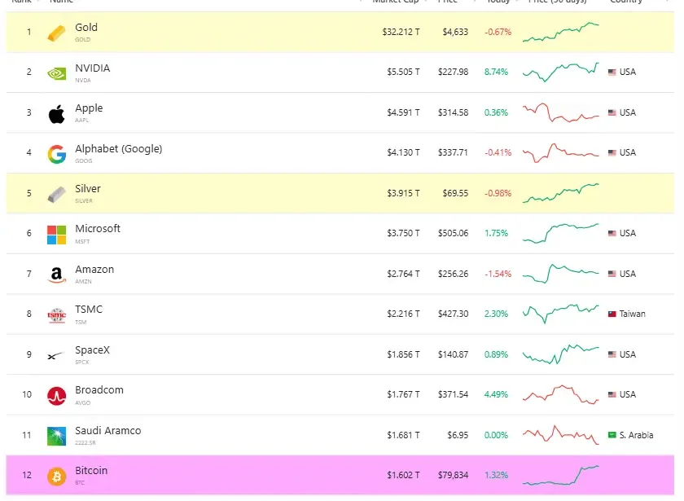Image resolution: width=684 pixels, height=501 pixels.
Task: Open NVIDIA's 30-day price chart
Action: [561, 72]
